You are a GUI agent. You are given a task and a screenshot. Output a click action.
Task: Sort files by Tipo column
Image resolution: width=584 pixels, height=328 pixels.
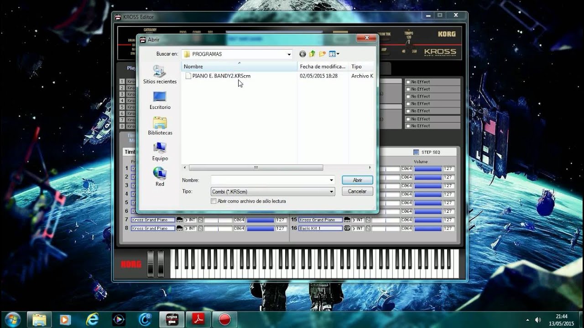(361, 67)
